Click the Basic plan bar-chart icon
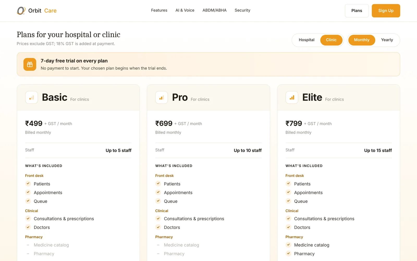The width and height of the screenshot is (417, 261). pyautogui.click(x=32, y=98)
